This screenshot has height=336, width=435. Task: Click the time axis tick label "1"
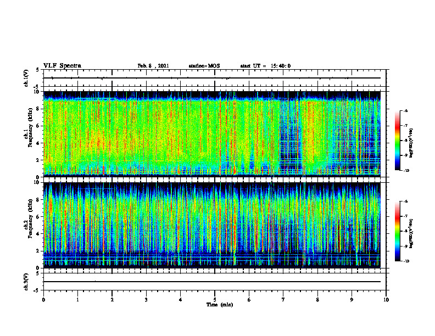pyautogui.click(x=77, y=300)
